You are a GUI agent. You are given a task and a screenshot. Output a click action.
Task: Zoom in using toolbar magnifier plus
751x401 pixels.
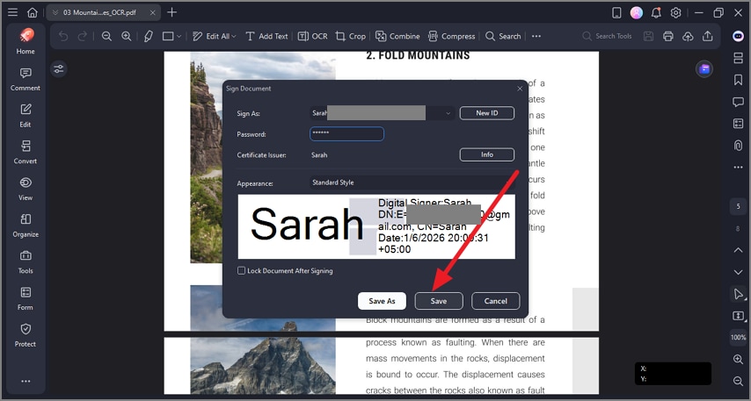[127, 36]
